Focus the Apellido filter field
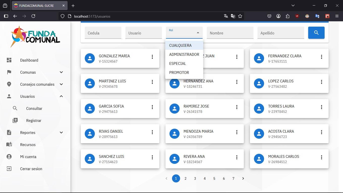The height and width of the screenshot is (193, 343). (x=281, y=33)
